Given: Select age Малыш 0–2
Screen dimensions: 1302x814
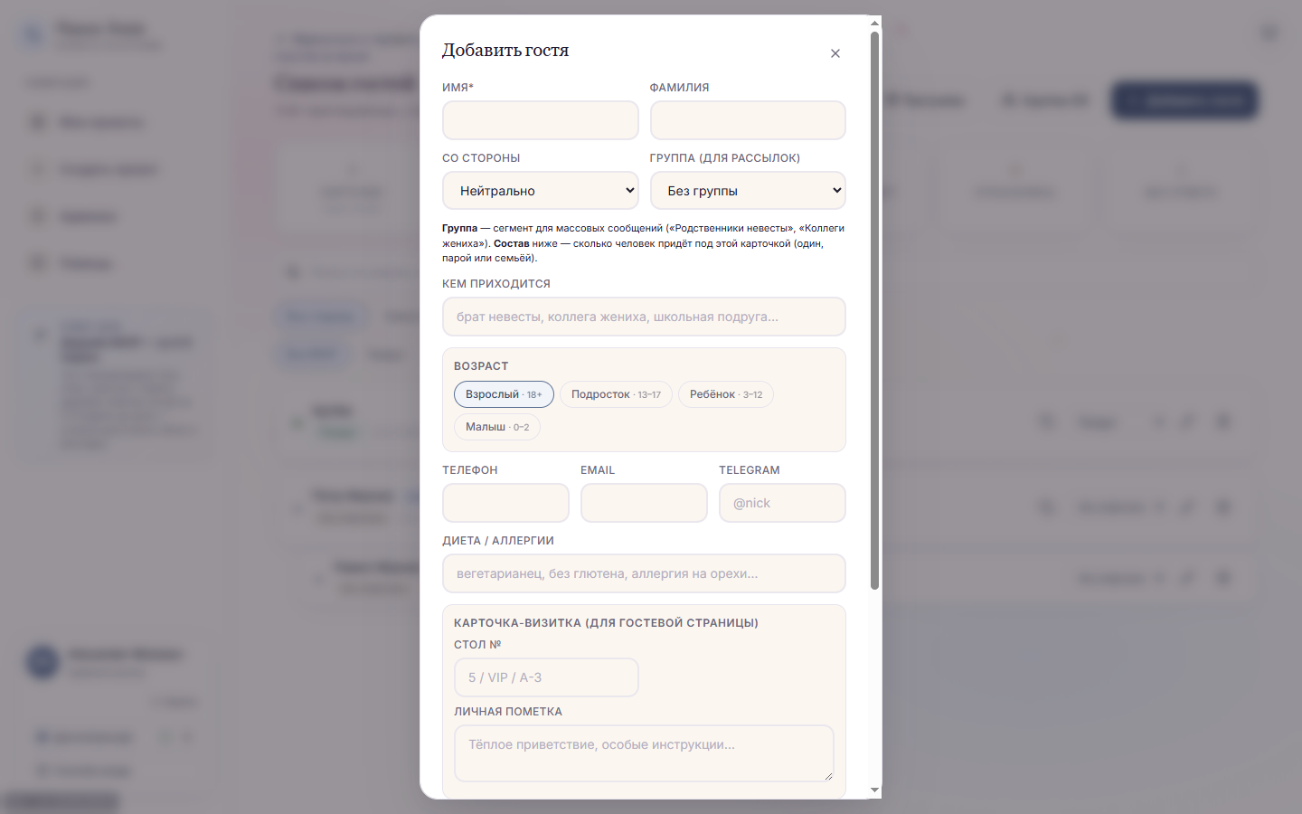Looking at the screenshot, I should 497,427.
